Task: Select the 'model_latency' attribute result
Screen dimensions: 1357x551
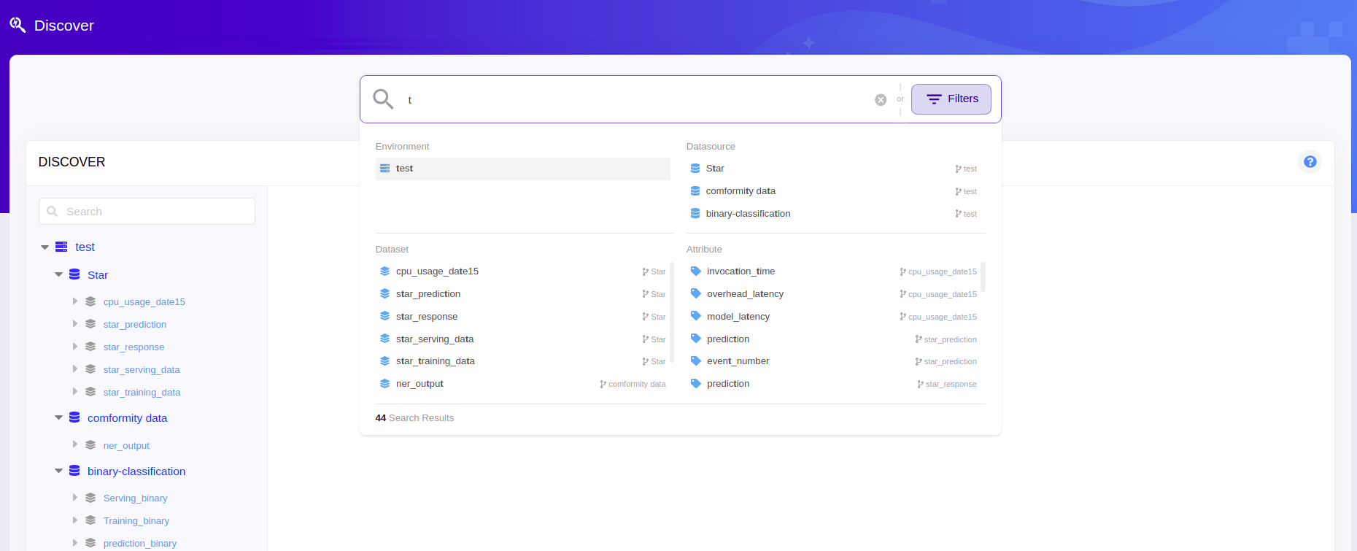Action: pyautogui.click(x=834, y=317)
